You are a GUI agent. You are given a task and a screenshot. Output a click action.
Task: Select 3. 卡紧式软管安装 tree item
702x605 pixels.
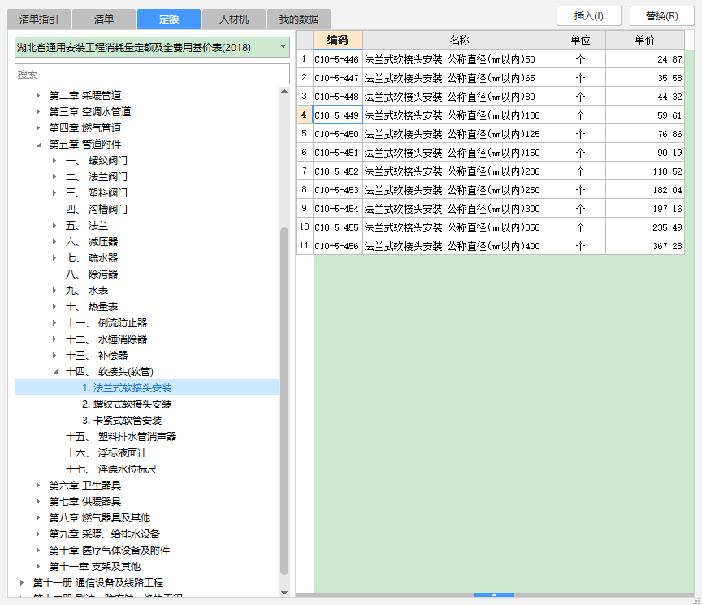click(x=122, y=421)
